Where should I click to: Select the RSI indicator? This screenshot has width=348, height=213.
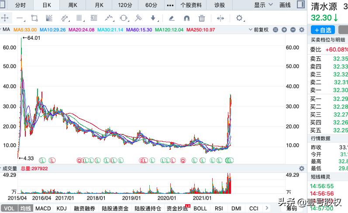pos(219,208)
